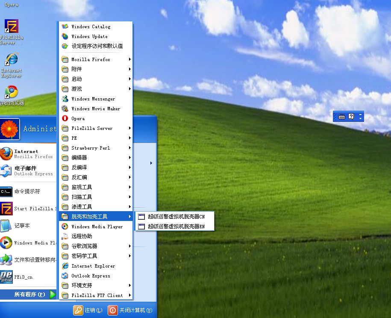Open 密码学工具 cryptography tools folder
This screenshot has width=391, height=318.
(x=96, y=256)
